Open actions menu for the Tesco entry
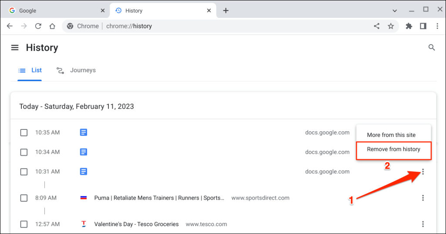The height and width of the screenshot is (234, 446). tap(423, 224)
